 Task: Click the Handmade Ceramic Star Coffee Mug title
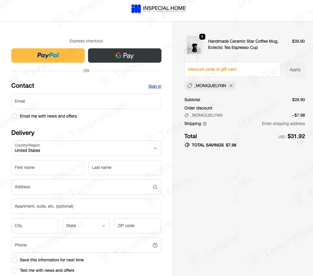point(243,44)
